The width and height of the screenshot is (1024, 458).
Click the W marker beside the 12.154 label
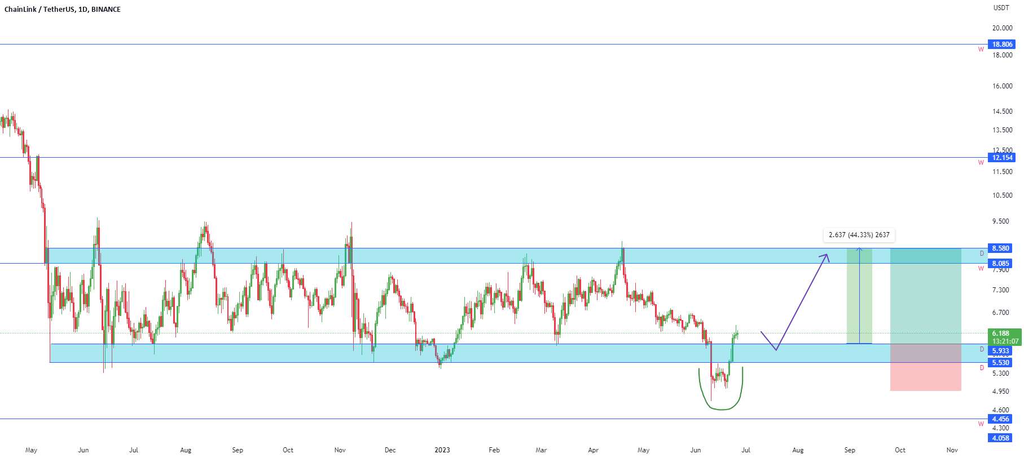981,163
